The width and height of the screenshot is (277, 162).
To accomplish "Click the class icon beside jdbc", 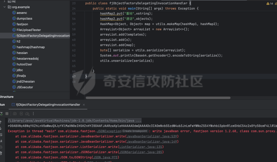I will point(14,70).
